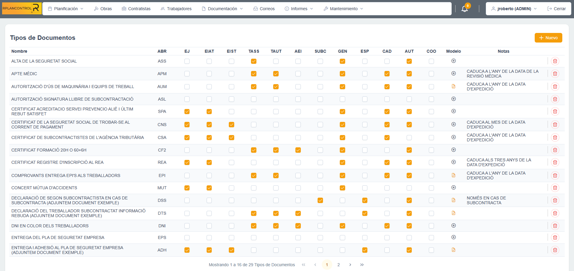Add model for APTE MÈDIC row
Image resolution: width=574 pixels, height=271 pixels.
click(453, 74)
